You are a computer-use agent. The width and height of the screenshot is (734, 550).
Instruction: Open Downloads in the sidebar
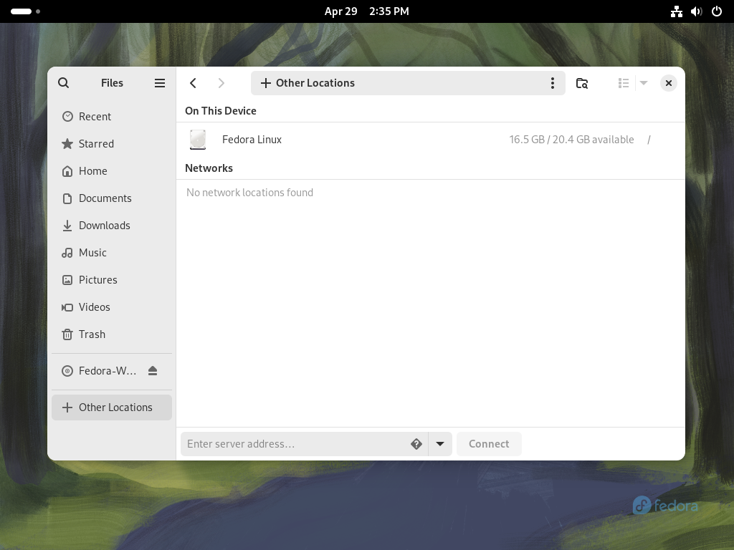coord(112,225)
